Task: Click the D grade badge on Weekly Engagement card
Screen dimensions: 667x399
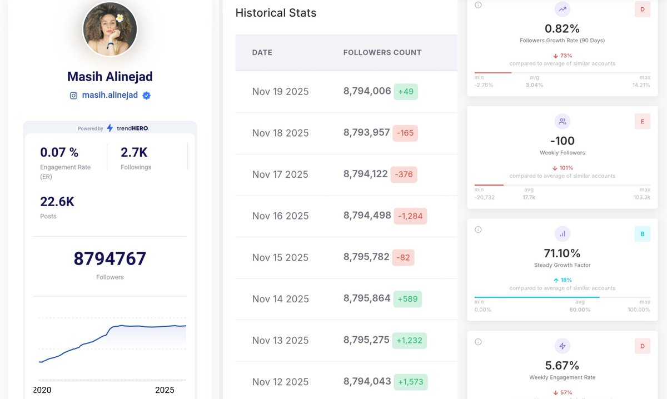Action: [643, 346]
